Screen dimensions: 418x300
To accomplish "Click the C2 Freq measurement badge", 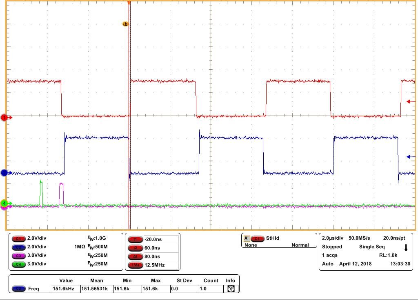I will [x=18, y=289].
